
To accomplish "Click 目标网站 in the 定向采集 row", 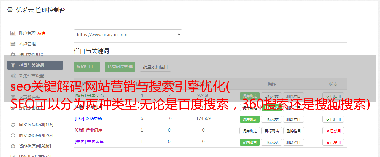I will pos(272,142).
